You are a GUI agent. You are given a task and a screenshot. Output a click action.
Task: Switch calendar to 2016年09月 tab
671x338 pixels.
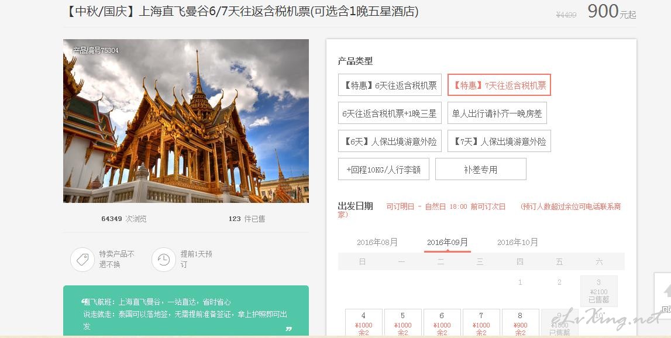coord(447,242)
